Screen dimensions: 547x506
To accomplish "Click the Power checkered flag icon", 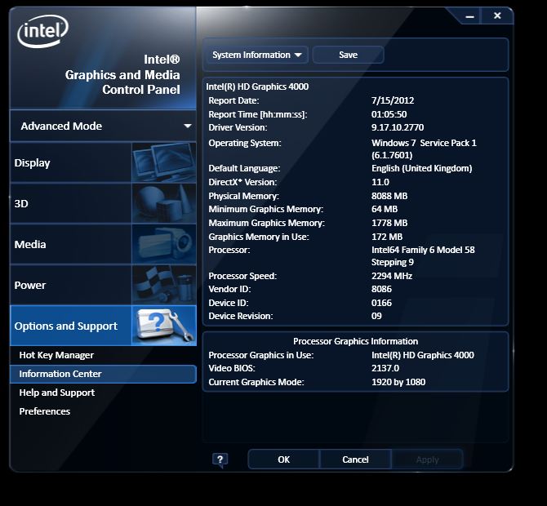I will pyautogui.click(x=164, y=285).
